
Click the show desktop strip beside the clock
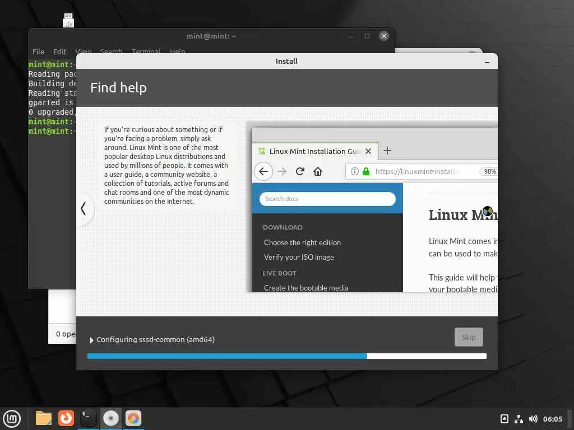click(x=570, y=419)
